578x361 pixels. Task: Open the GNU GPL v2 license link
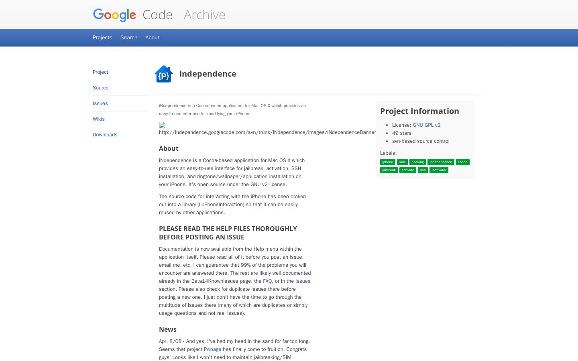coord(427,125)
